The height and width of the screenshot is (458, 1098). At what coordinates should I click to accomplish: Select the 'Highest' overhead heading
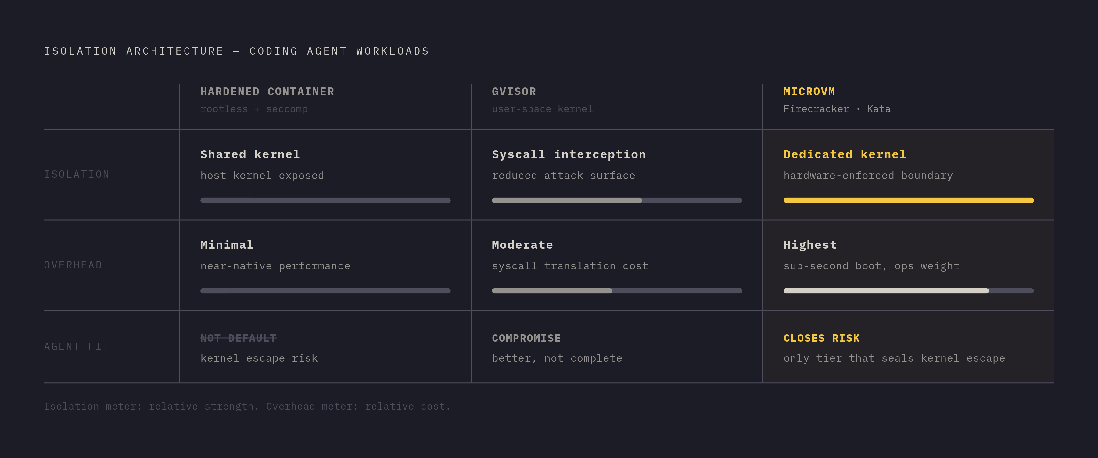pos(810,245)
